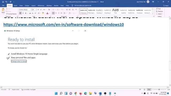Screen dimensions: 171x96
Task: Apply the No Spacing style
Action: coord(91,11)
